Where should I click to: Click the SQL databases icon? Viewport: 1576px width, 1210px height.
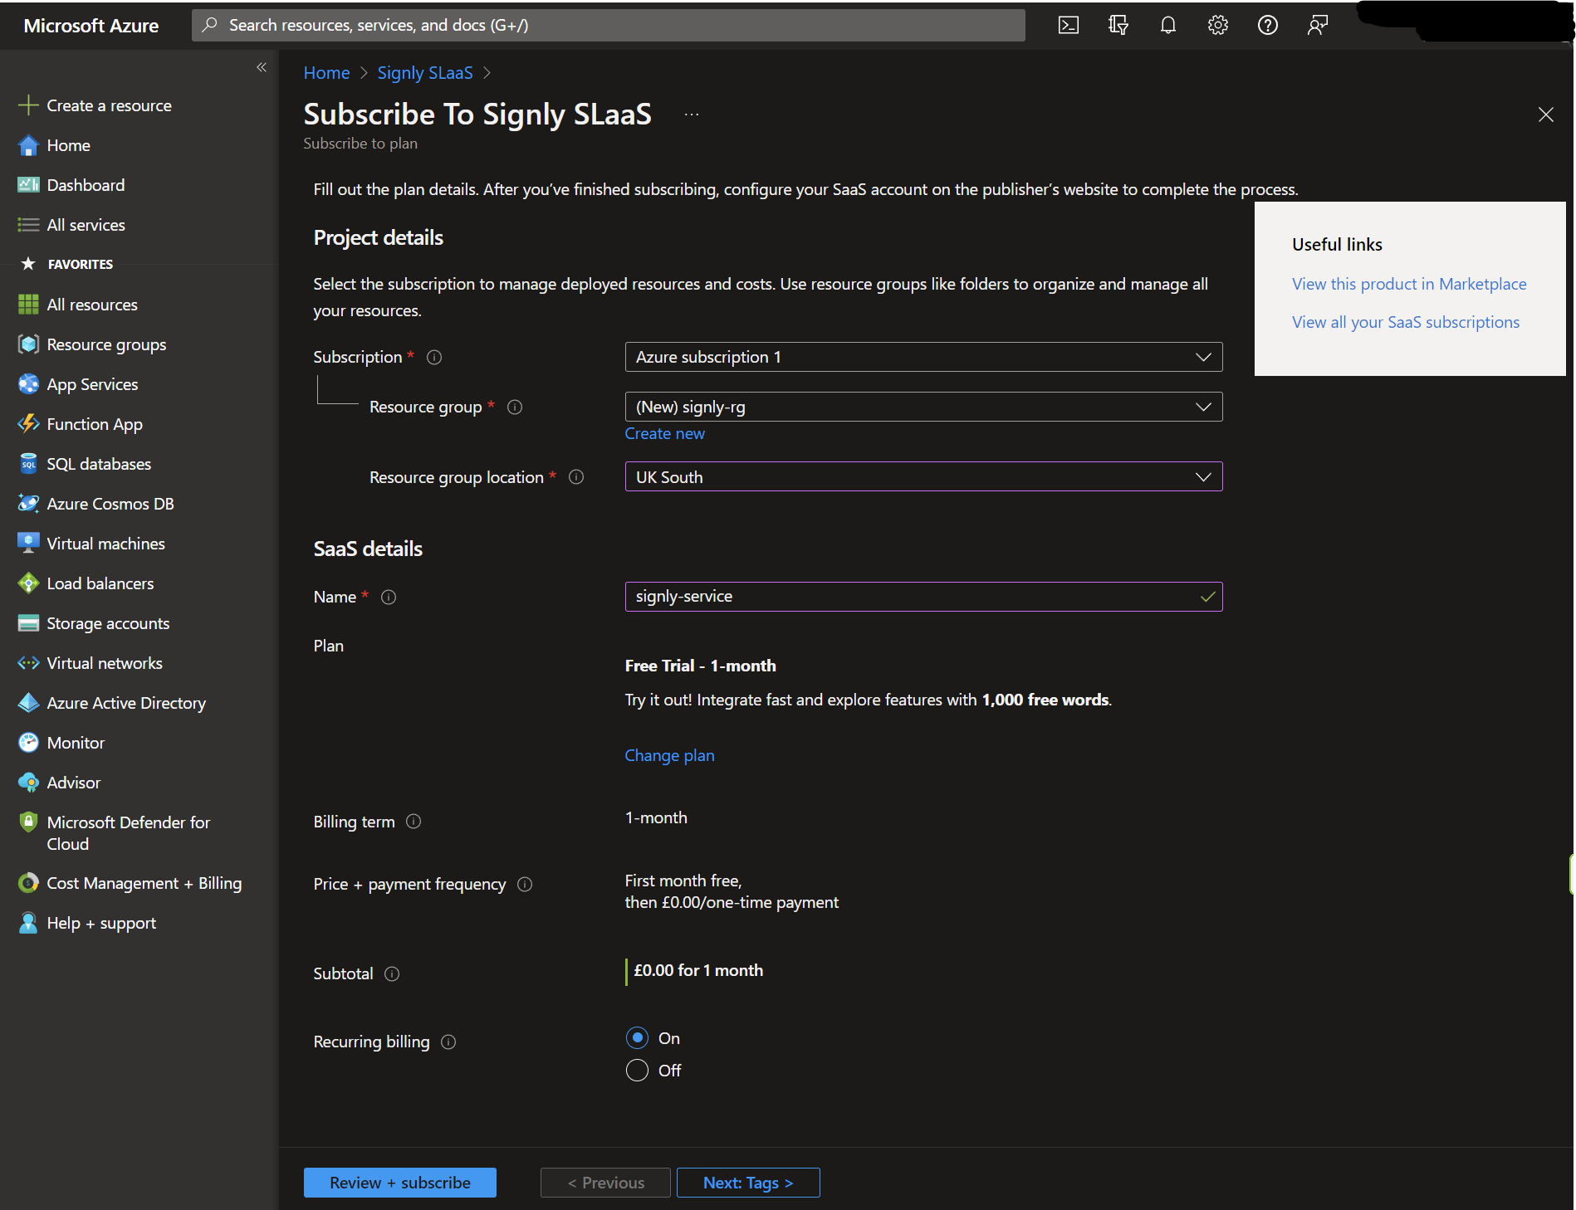[x=28, y=464]
